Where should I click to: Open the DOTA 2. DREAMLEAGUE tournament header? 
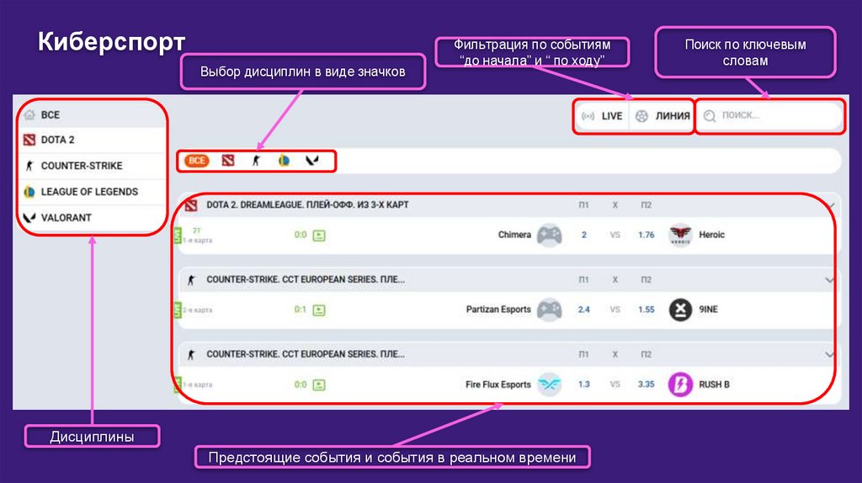coord(308,205)
